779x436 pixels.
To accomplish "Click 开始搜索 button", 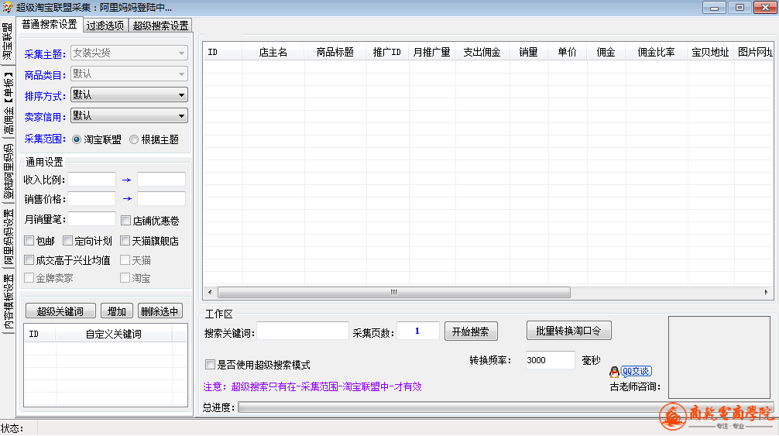I will click(471, 331).
